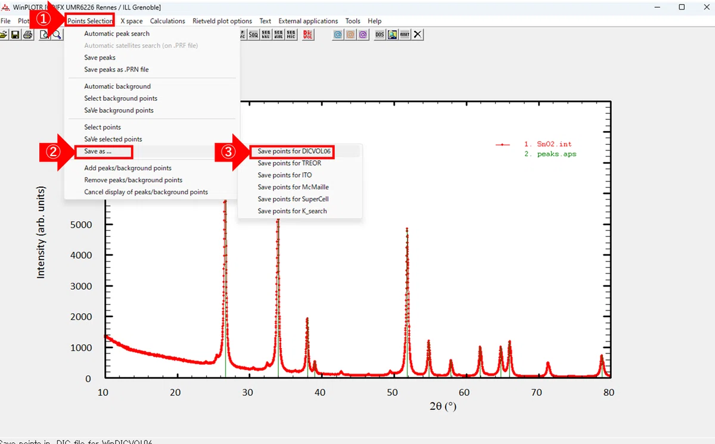This screenshot has height=444, width=715.
Task: Open the Rietveld plot options menu
Action: pyautogui.click(x=222, y=21)
